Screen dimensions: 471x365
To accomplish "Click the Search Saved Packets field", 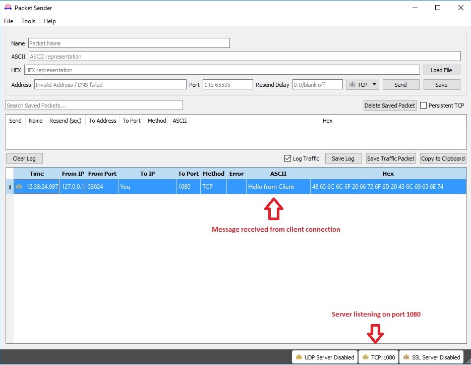I will (93, 105).
